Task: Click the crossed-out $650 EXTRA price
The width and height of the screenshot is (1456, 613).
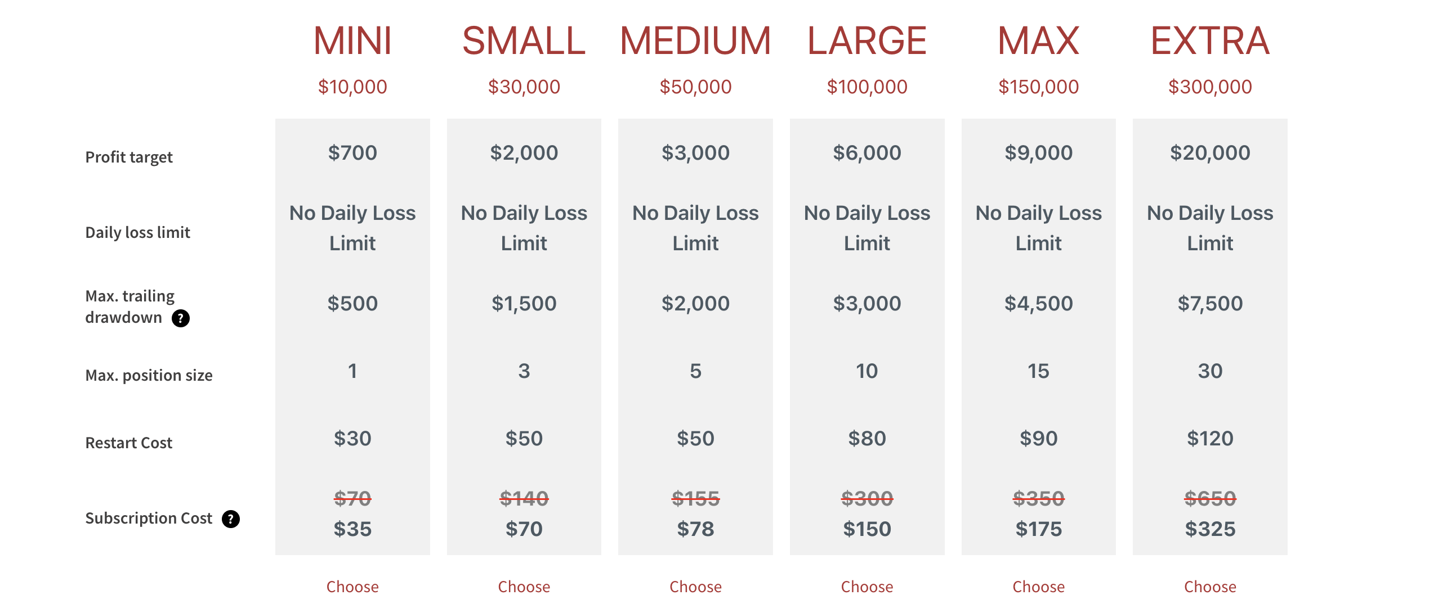Action: pos(1209,498)
